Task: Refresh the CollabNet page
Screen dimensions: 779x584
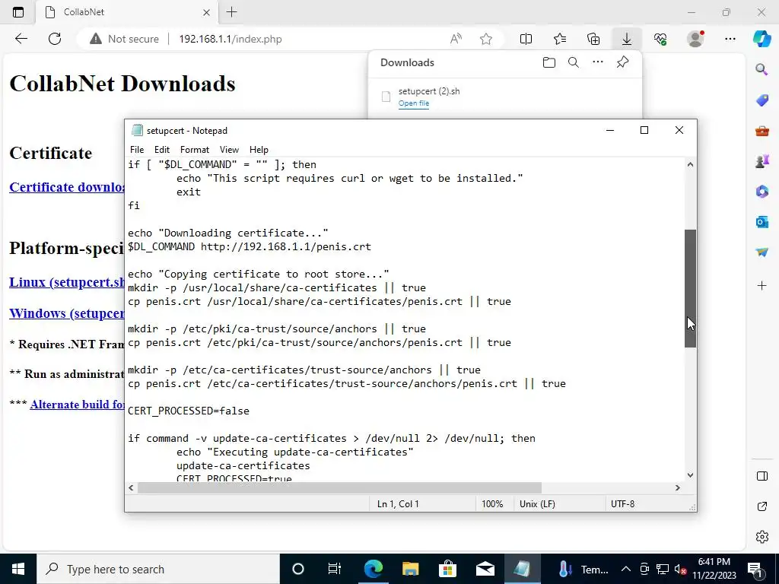Action: coord(55,39)
